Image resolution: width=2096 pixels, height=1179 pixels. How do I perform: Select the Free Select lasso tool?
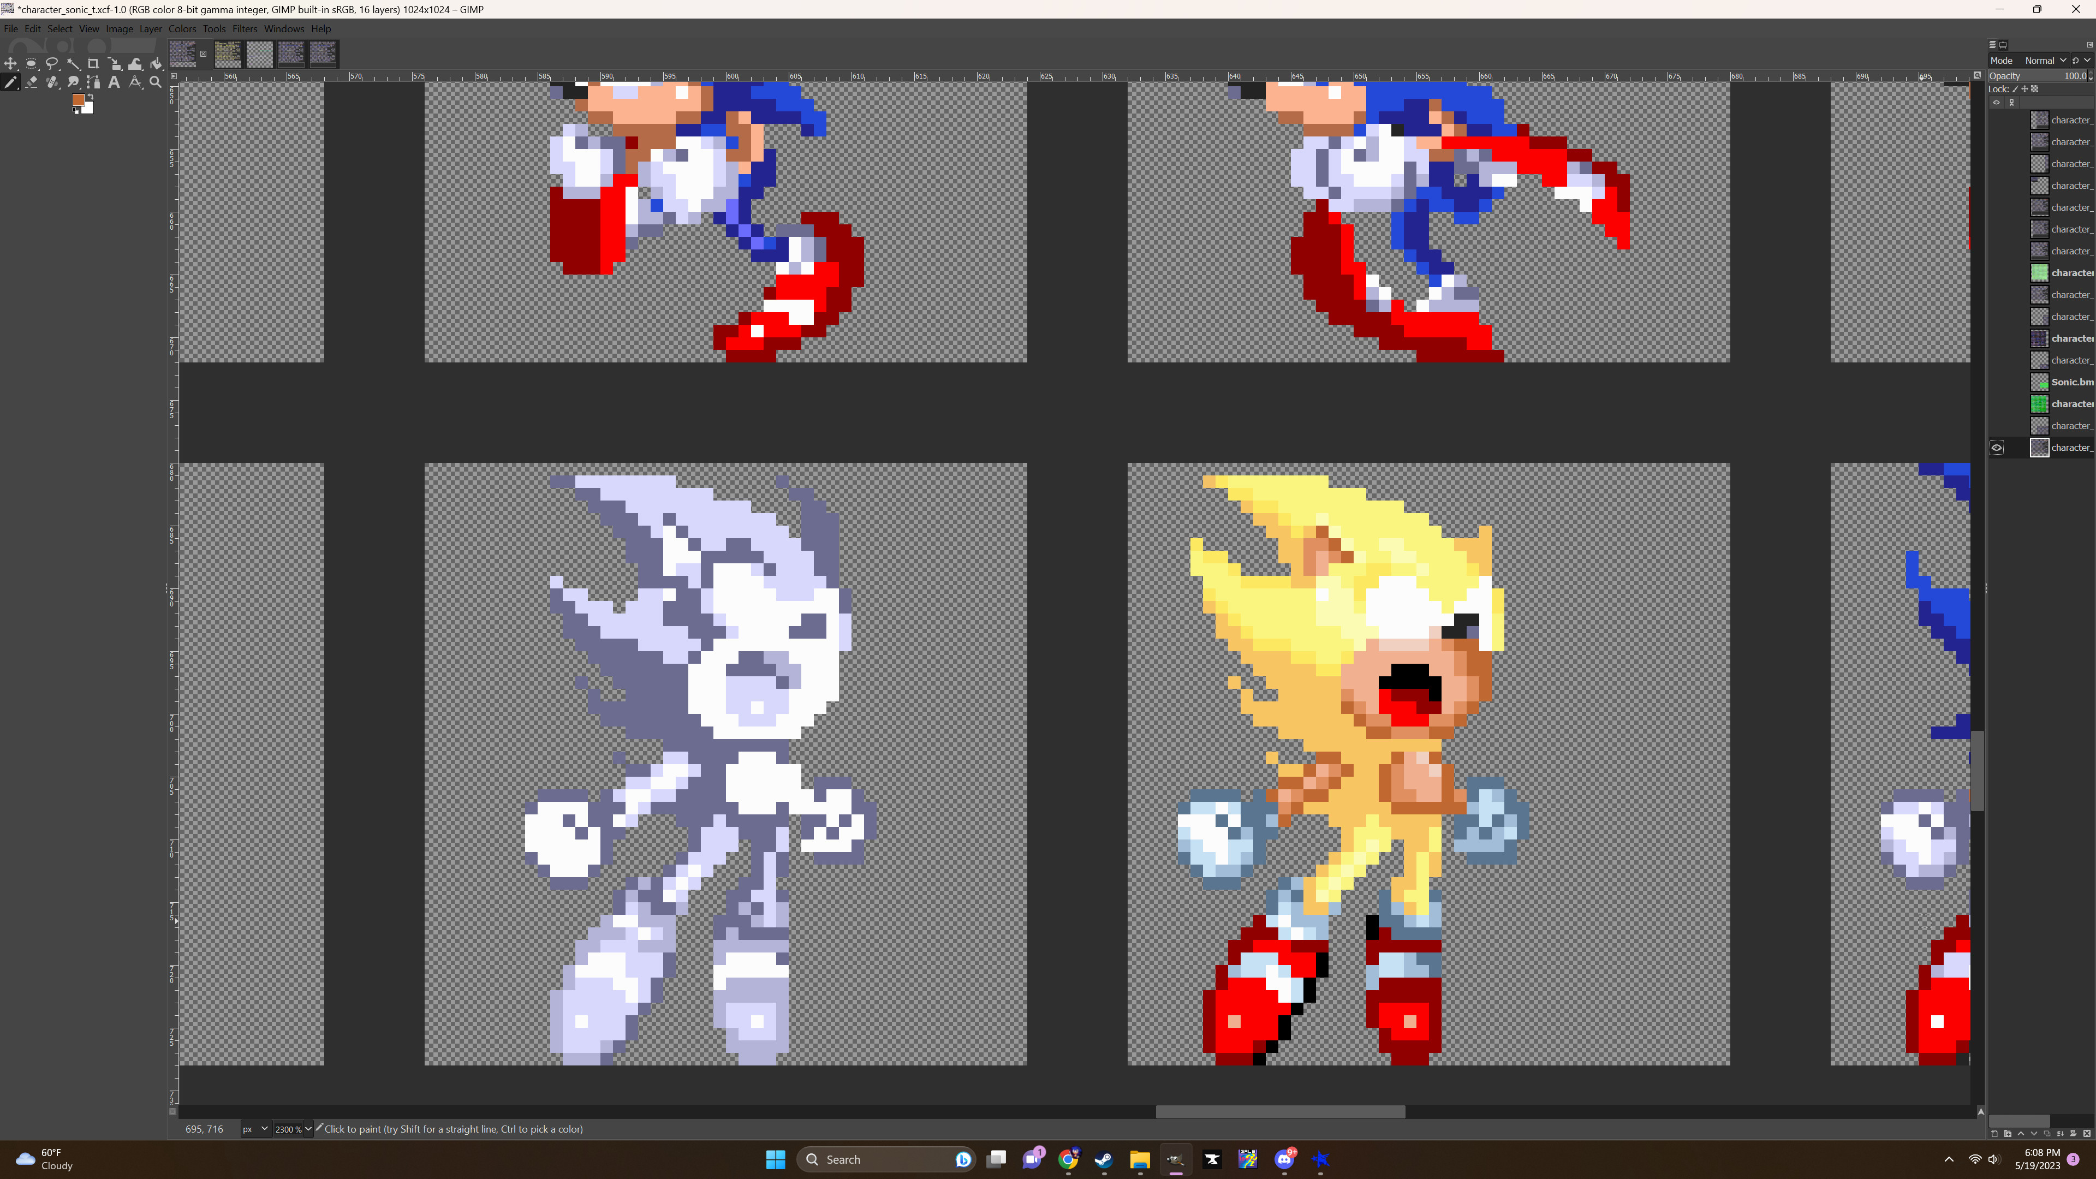tap(52, 63)
